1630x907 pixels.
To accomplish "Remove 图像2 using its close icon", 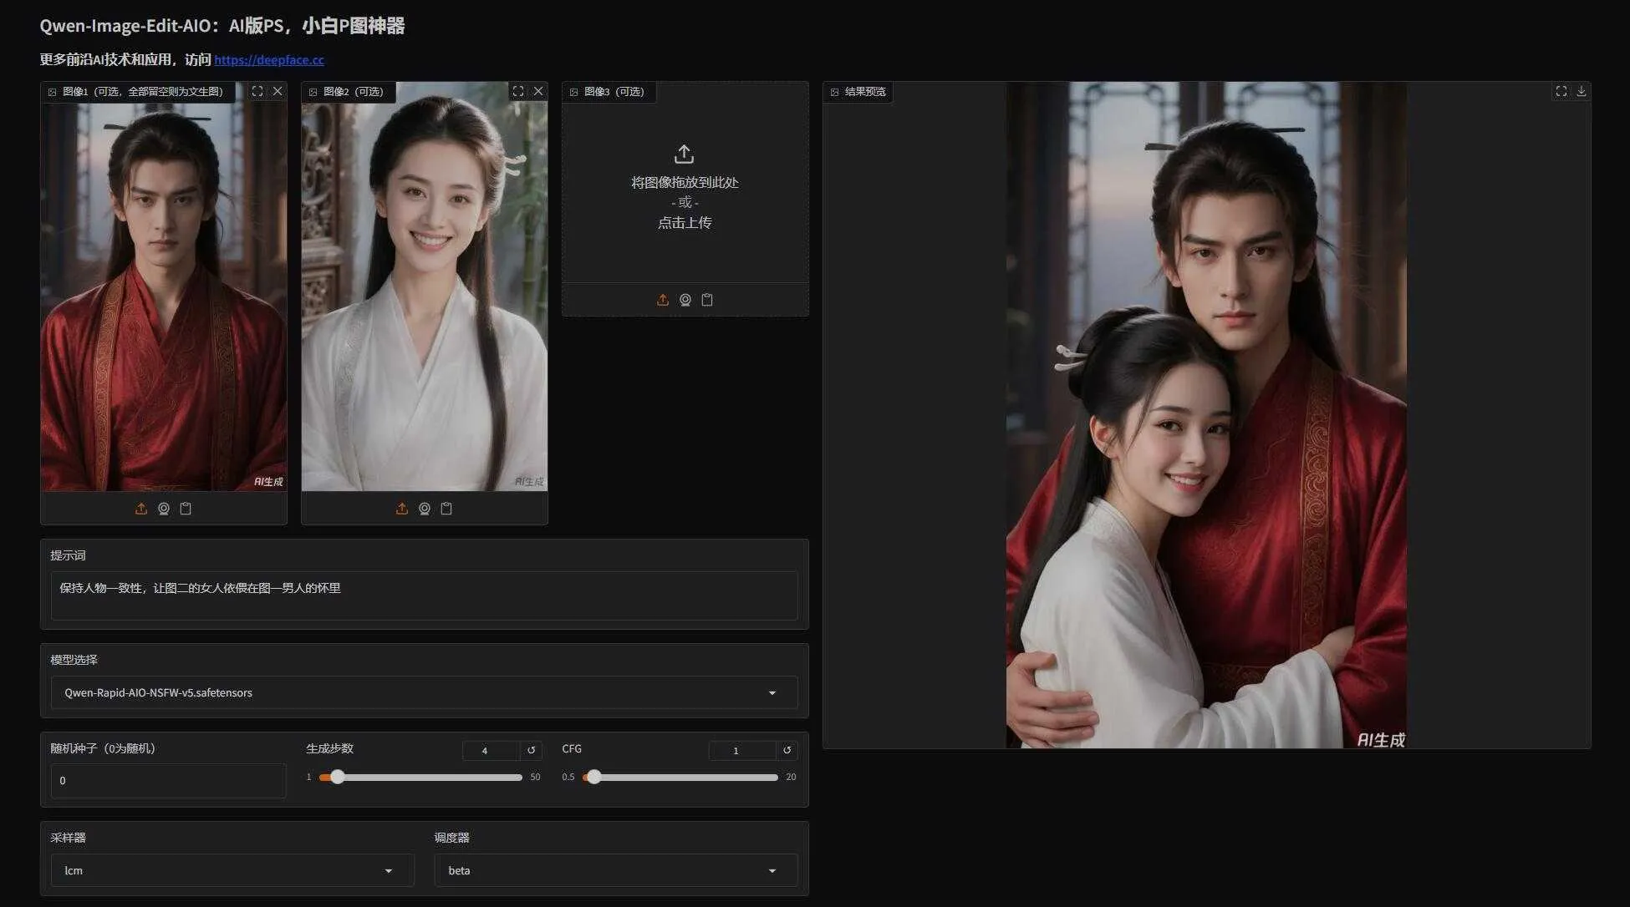I will pyautogui.click(x=538, y=91).
